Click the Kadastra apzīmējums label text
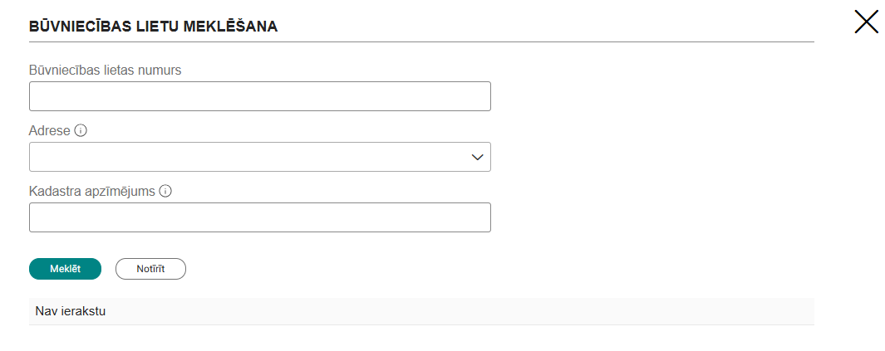The image size is (885, 351). pyautogui.click(x=92, y=191)
